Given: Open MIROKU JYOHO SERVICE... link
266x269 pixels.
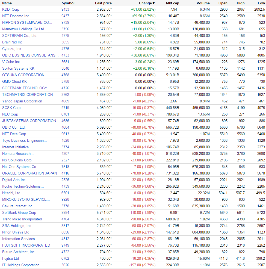Looking at the screenshot, I should click(26, 200).
